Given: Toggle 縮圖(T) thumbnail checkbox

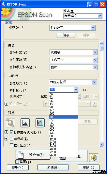Looking at the screenshot, I should tap(17, 162).
